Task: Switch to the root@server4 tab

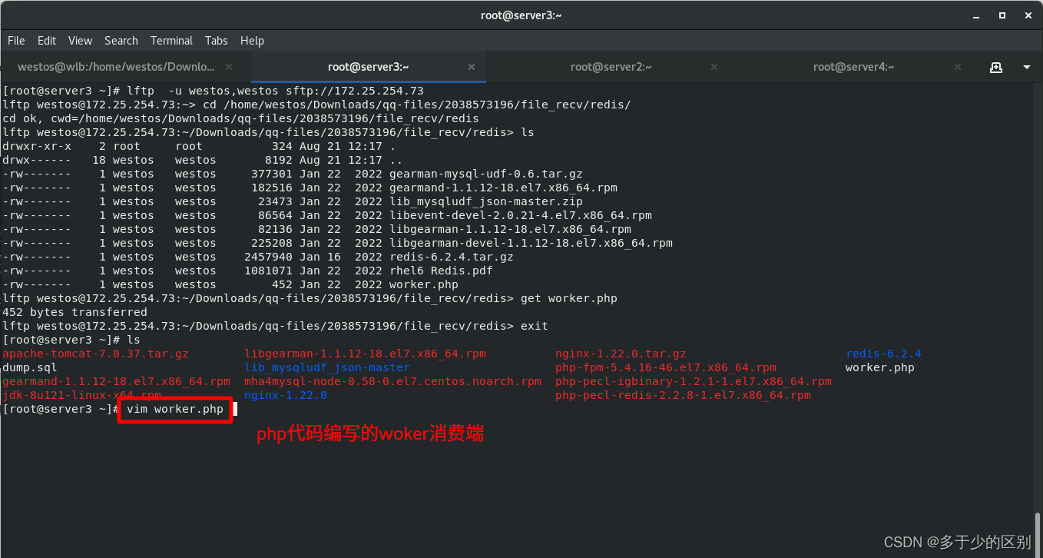Action: click(854, 67)
